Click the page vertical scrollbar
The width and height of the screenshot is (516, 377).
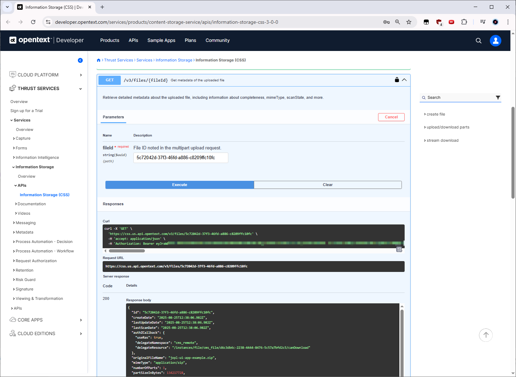point(513,153)
